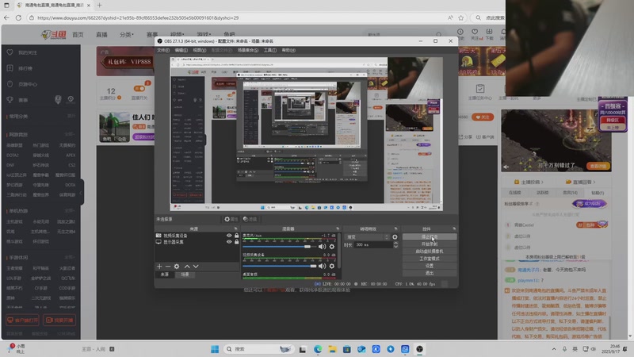Open OBS 场景集合 menu

click(248, 50)
